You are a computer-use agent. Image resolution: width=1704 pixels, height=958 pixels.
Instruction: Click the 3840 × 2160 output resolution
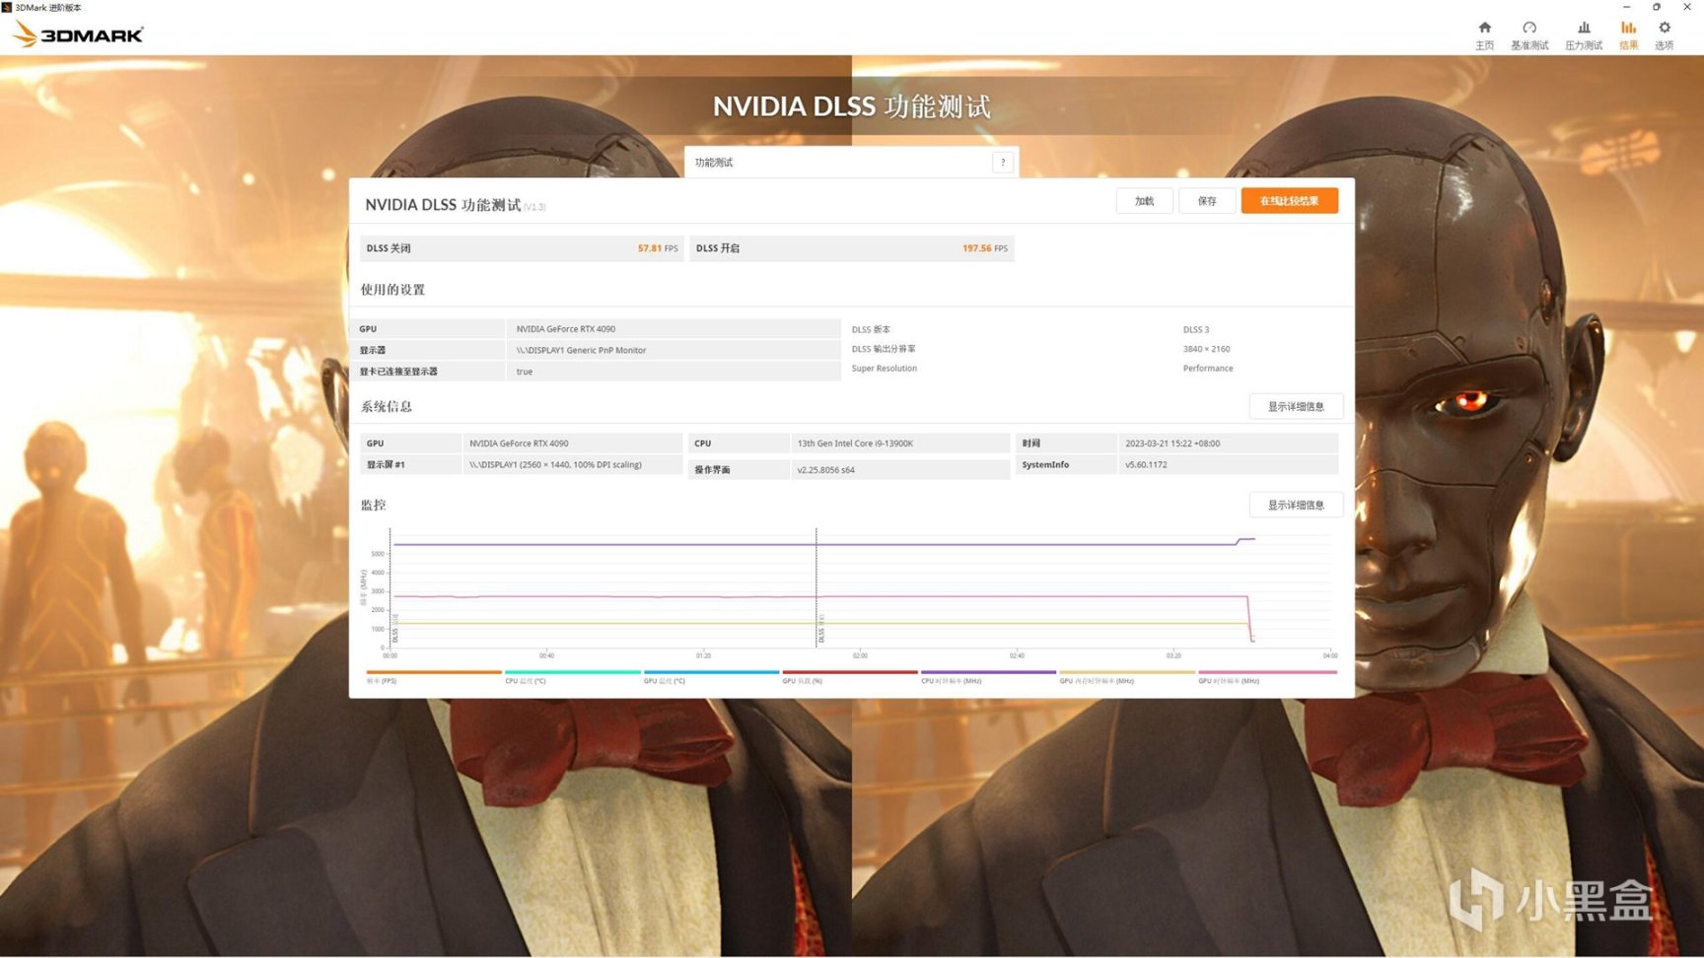tap(1206, 349)
